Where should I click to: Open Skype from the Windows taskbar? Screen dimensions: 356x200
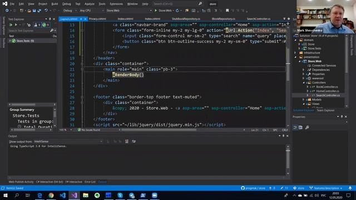tap(120, 195)
